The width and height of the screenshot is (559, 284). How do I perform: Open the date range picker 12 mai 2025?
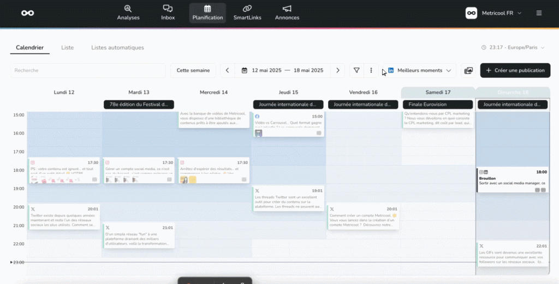(x=282, y=70)
